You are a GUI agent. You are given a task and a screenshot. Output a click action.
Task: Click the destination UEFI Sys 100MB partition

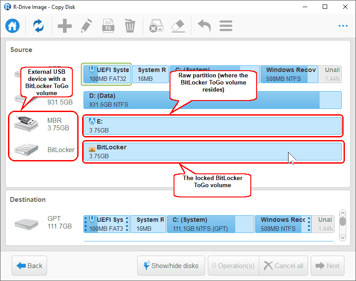107,224
